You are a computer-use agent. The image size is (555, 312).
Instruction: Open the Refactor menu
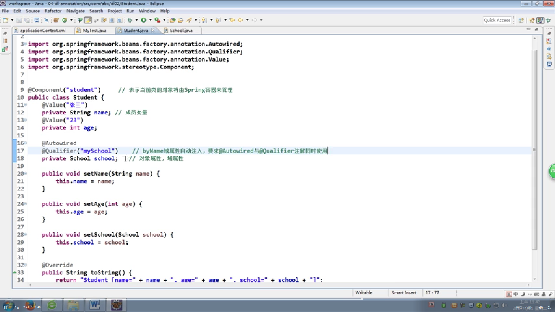click(53, 11)
